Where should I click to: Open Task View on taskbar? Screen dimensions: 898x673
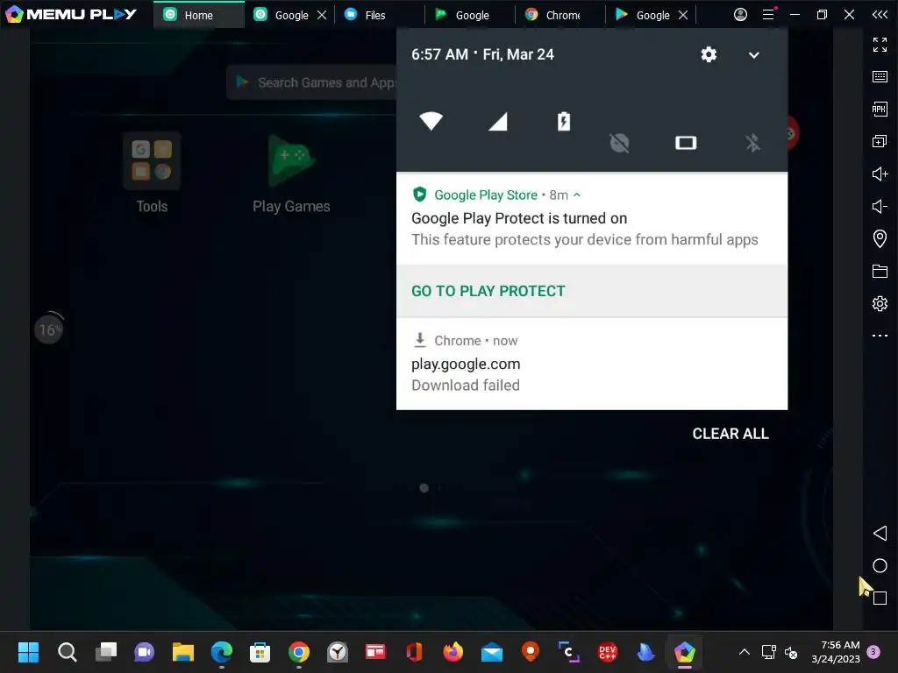point(106,652)
